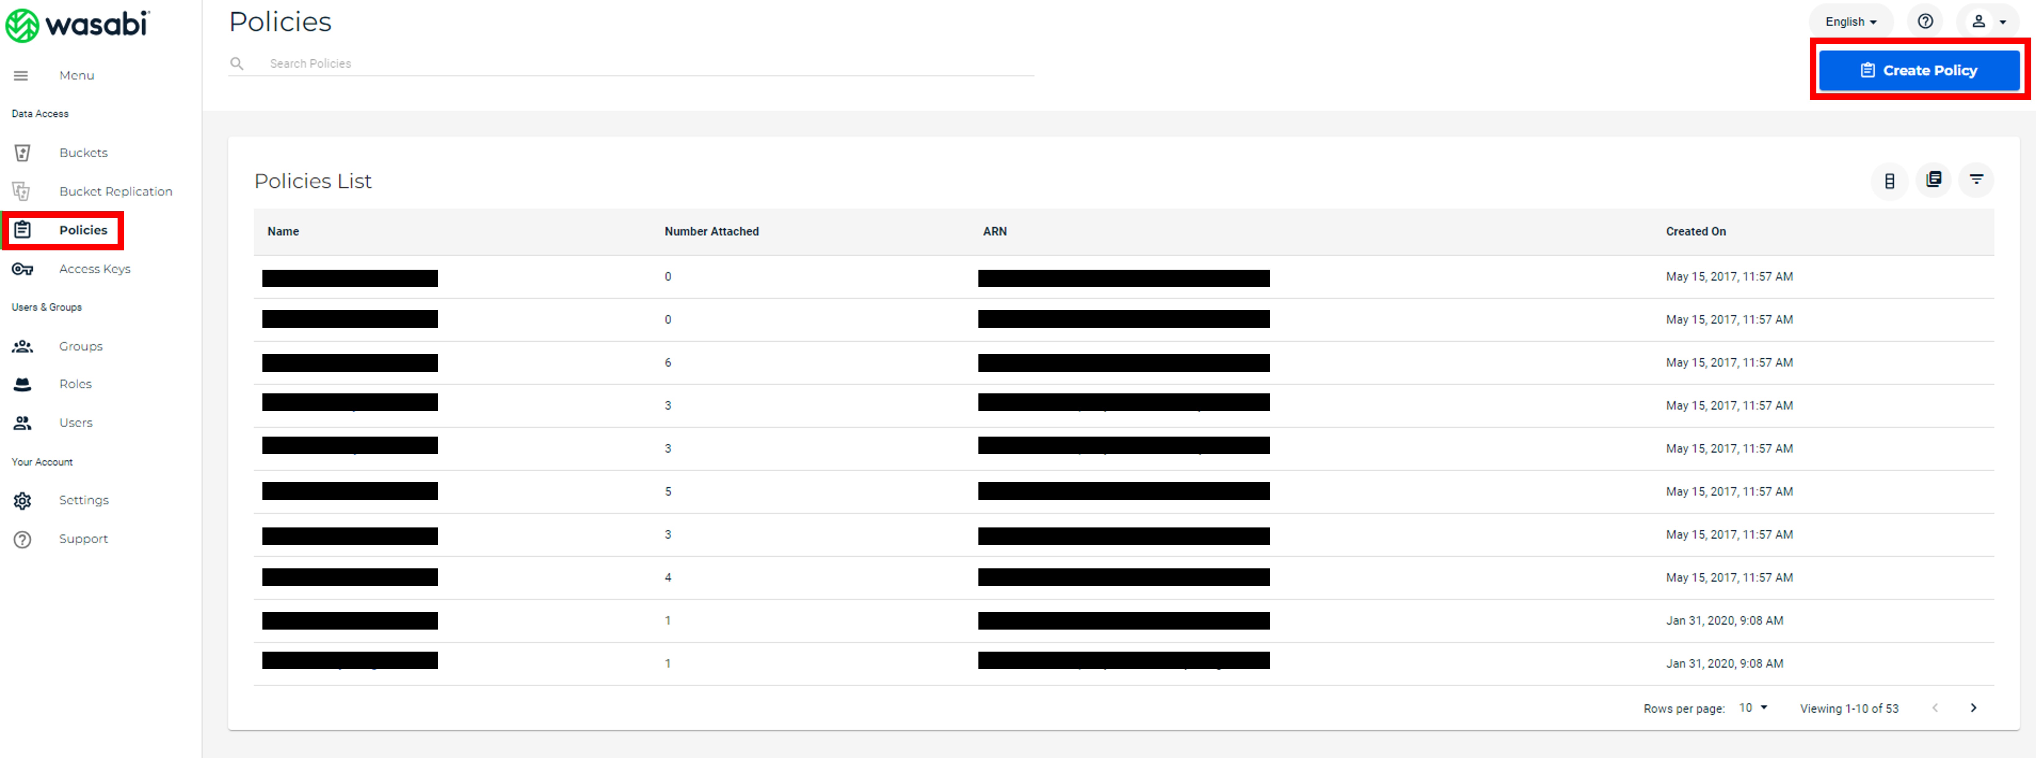Click the Support question mark icon

[x=22, y=539]
